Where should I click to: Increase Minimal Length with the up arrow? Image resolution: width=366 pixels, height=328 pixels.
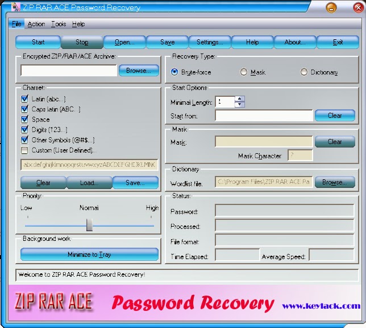pyautogui.click(x=239, y=99)
